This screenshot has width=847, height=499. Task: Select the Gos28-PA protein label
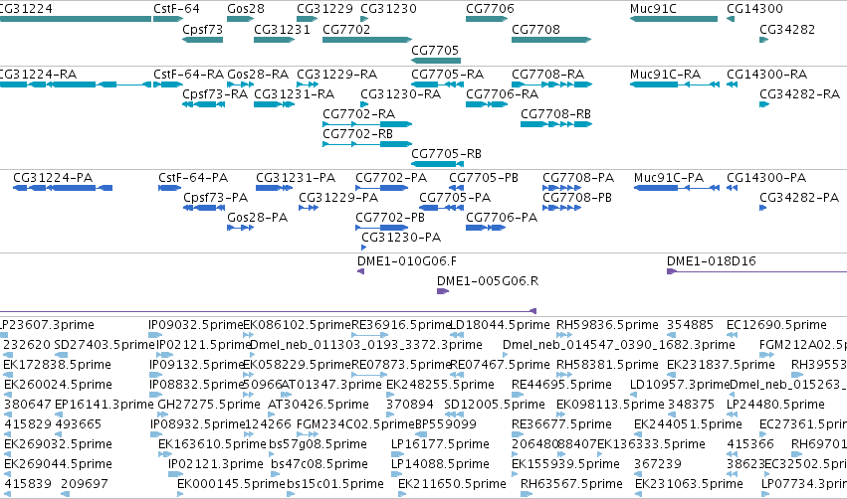tap(257, 218)
